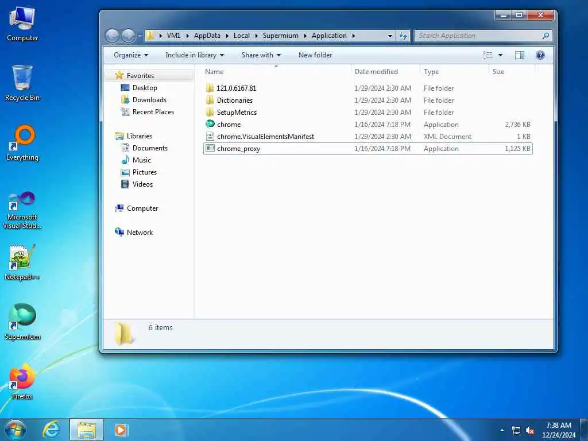This screenshot has height=441, width=588.
Task: Show hidden tray icons arrow
Action: (x=502, y=431)
